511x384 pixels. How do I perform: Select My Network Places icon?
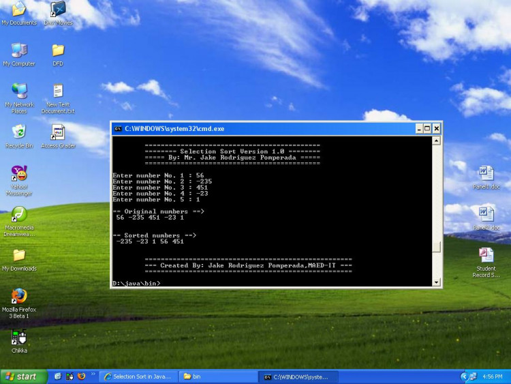point(19,98)
